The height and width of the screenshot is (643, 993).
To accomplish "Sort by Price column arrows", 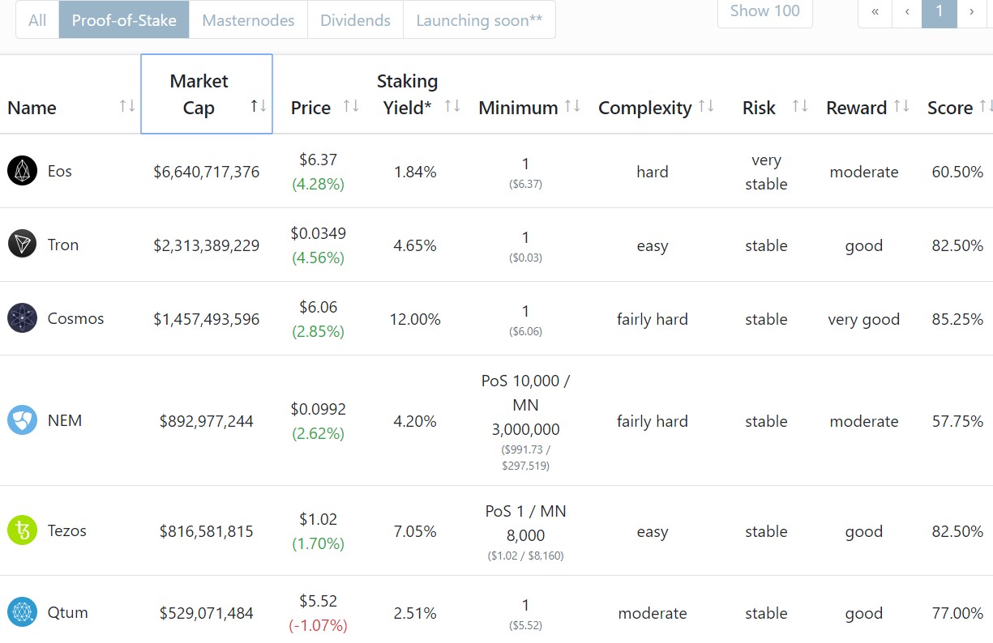I will click(351, 106).
